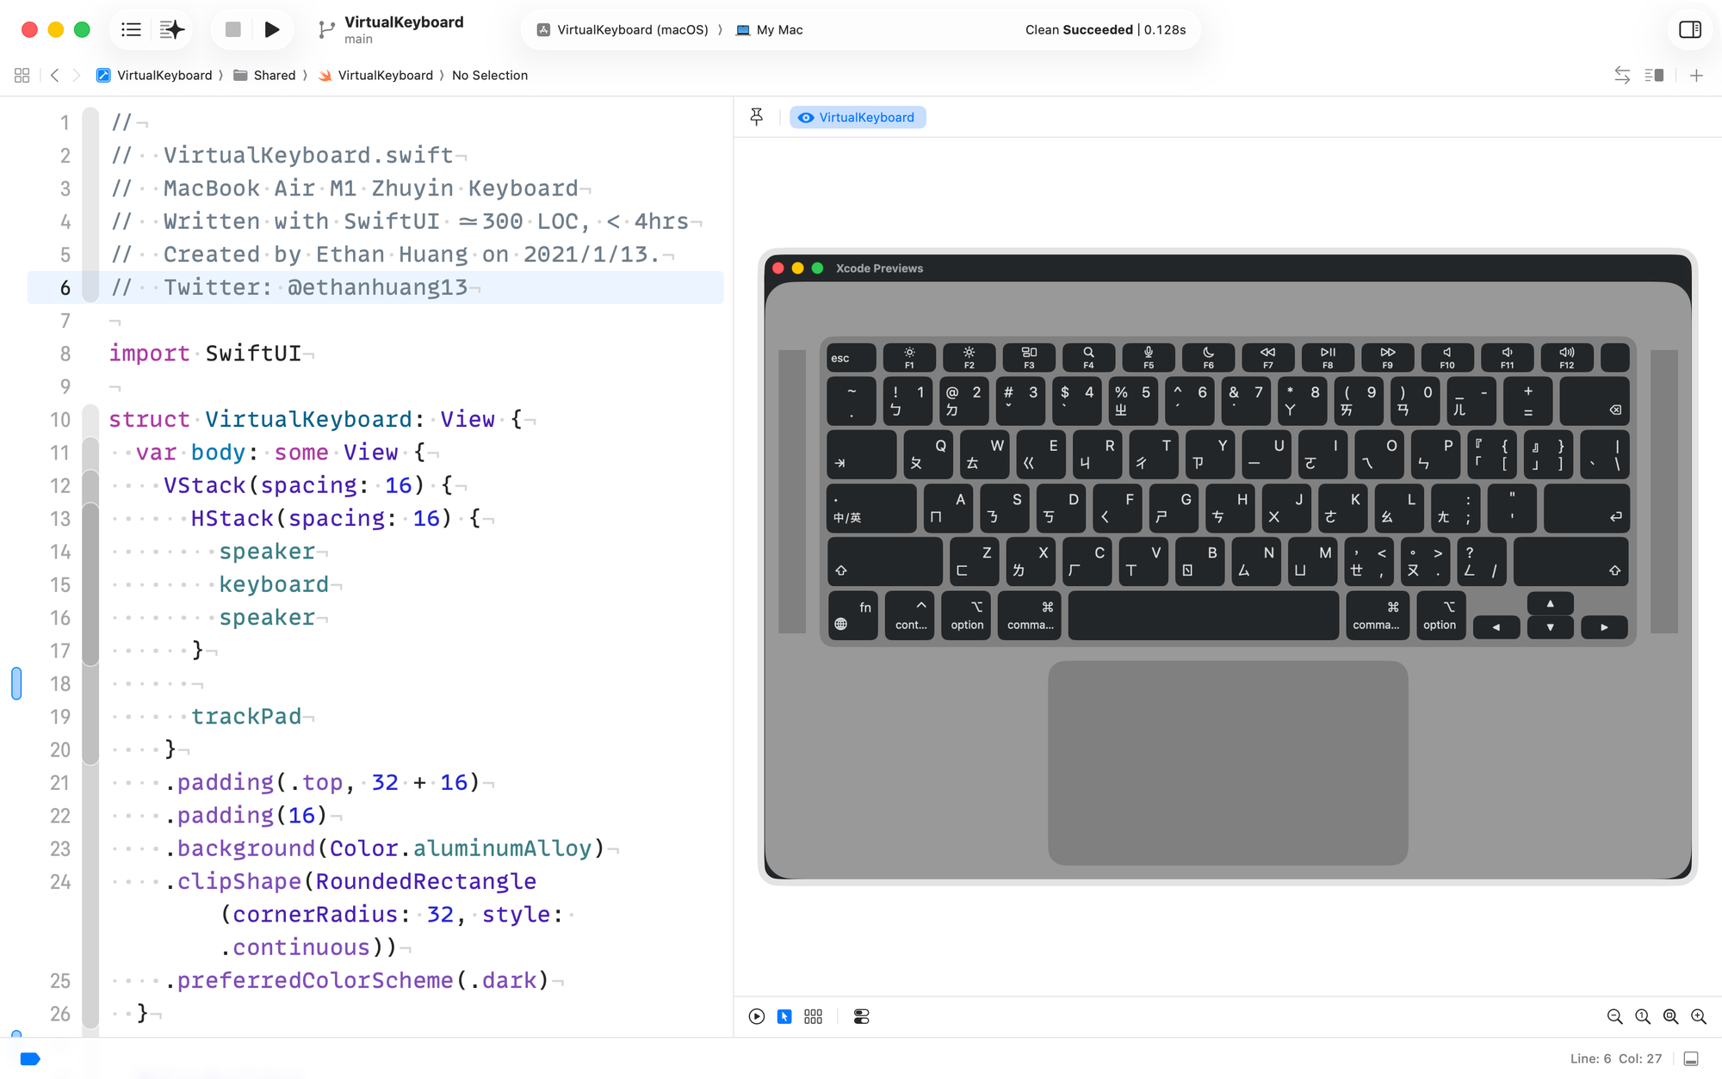Click Shared in the breadcrumb bar
1722x1079 pixels.
(274, 76)
